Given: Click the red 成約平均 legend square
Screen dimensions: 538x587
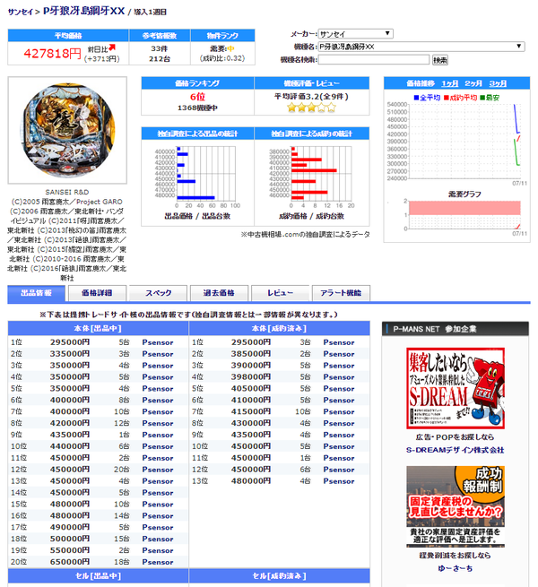Looking at the screenshot, I should click(446, 98).
